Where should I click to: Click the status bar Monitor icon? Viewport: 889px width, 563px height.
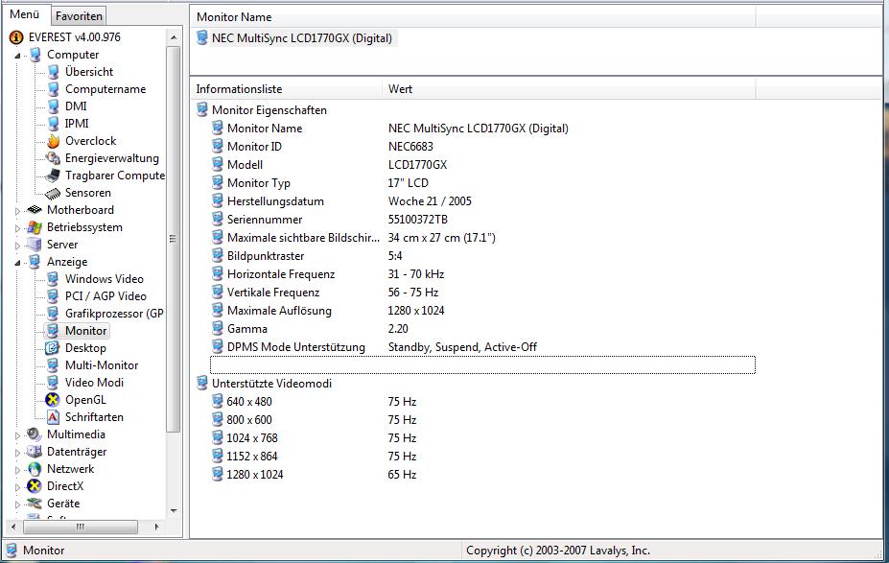coord(12,550)
